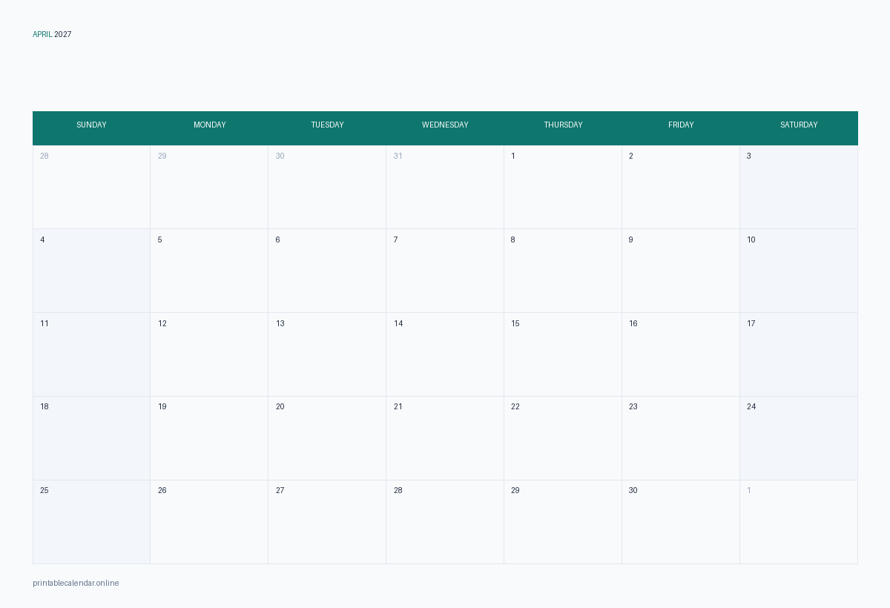Click date 14 under Wednesday
Image resolution: width=890 pixels, height=608 pixels.
pyautogui.click(x=398, y=324)
